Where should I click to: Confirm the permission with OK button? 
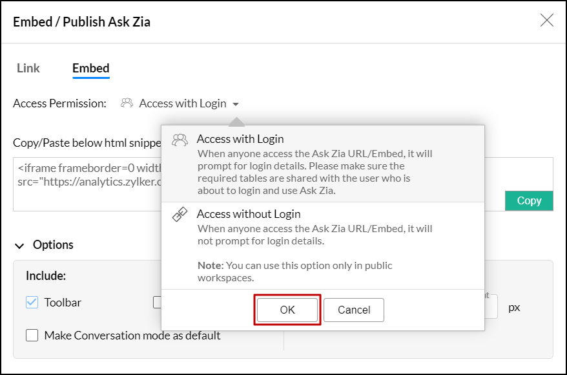coord(287,310)
